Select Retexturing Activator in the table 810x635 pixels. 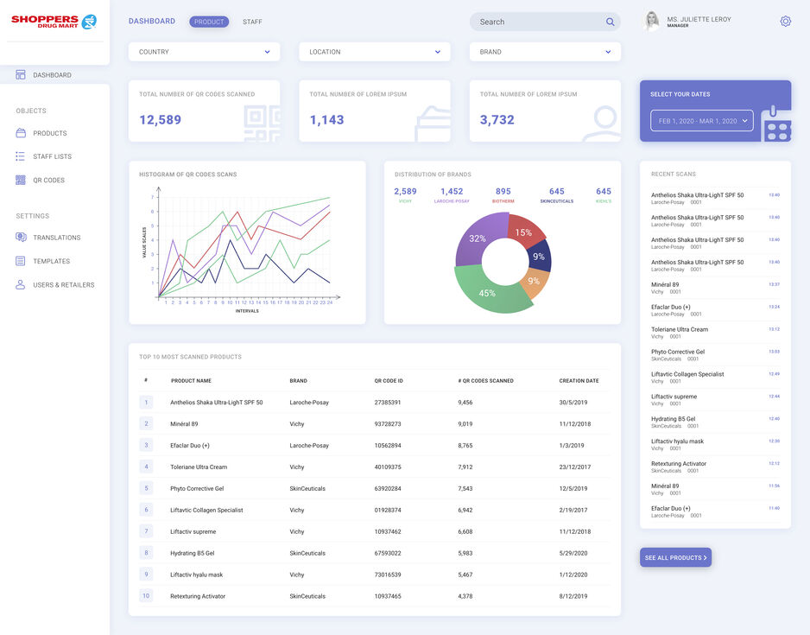(198, 596)
